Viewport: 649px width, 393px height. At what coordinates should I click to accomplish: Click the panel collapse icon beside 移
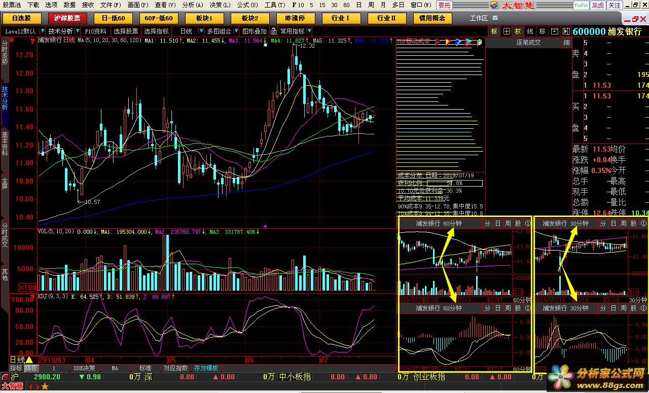click(x=555, y=31)
